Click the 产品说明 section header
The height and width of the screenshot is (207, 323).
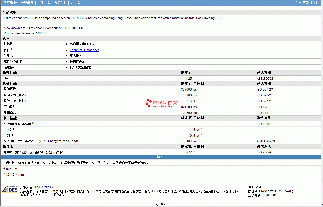coord(9,12)
